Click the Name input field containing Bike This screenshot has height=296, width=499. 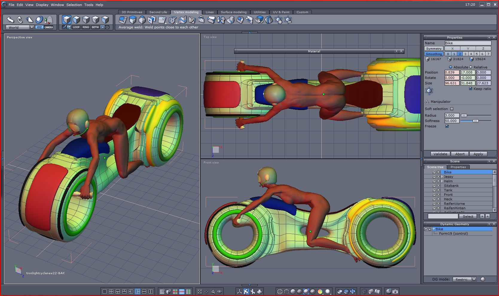tap(468, 43)
